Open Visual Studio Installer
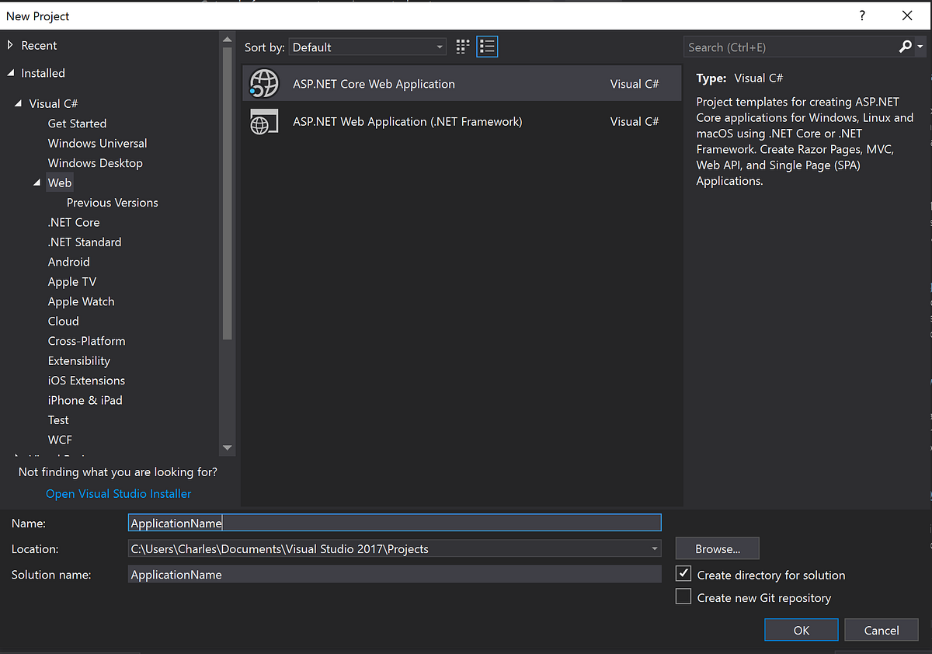 tap(118, 493)
